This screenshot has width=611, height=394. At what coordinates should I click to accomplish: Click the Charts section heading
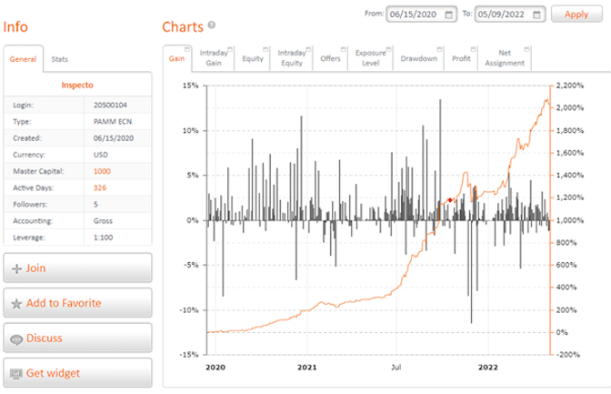(x=183, y=27)
